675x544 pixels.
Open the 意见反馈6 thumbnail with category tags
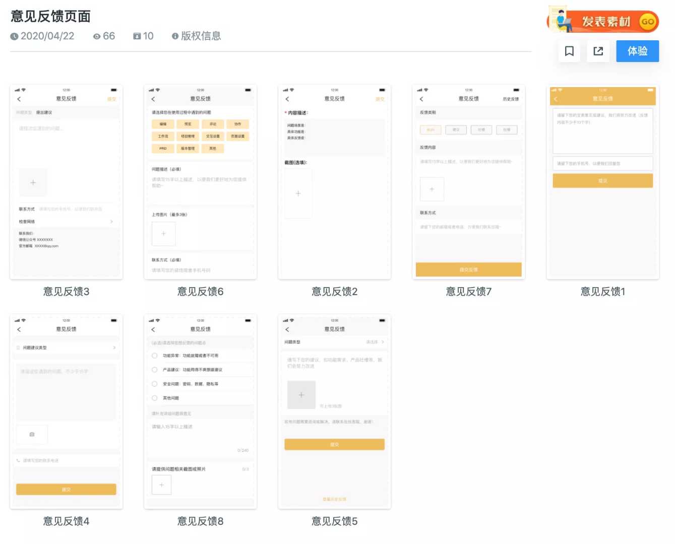(x=200, y=181)
